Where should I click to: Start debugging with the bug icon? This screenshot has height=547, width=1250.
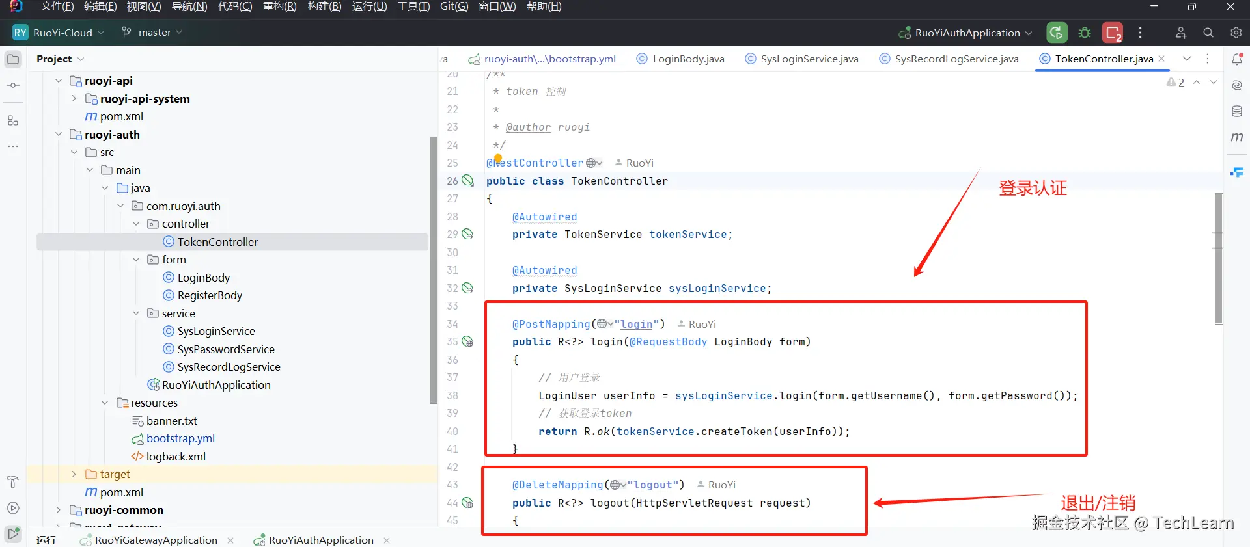(1085, 33)
